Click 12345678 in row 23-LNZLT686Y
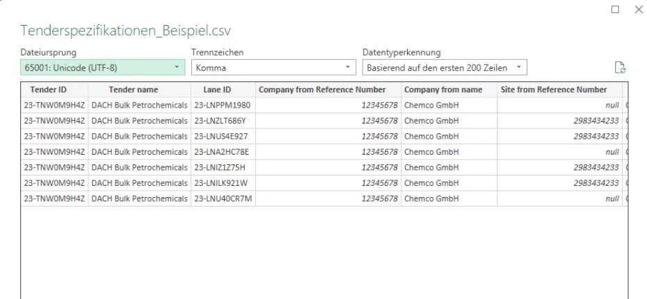The image size is (647, 299). tap(328, 121)
